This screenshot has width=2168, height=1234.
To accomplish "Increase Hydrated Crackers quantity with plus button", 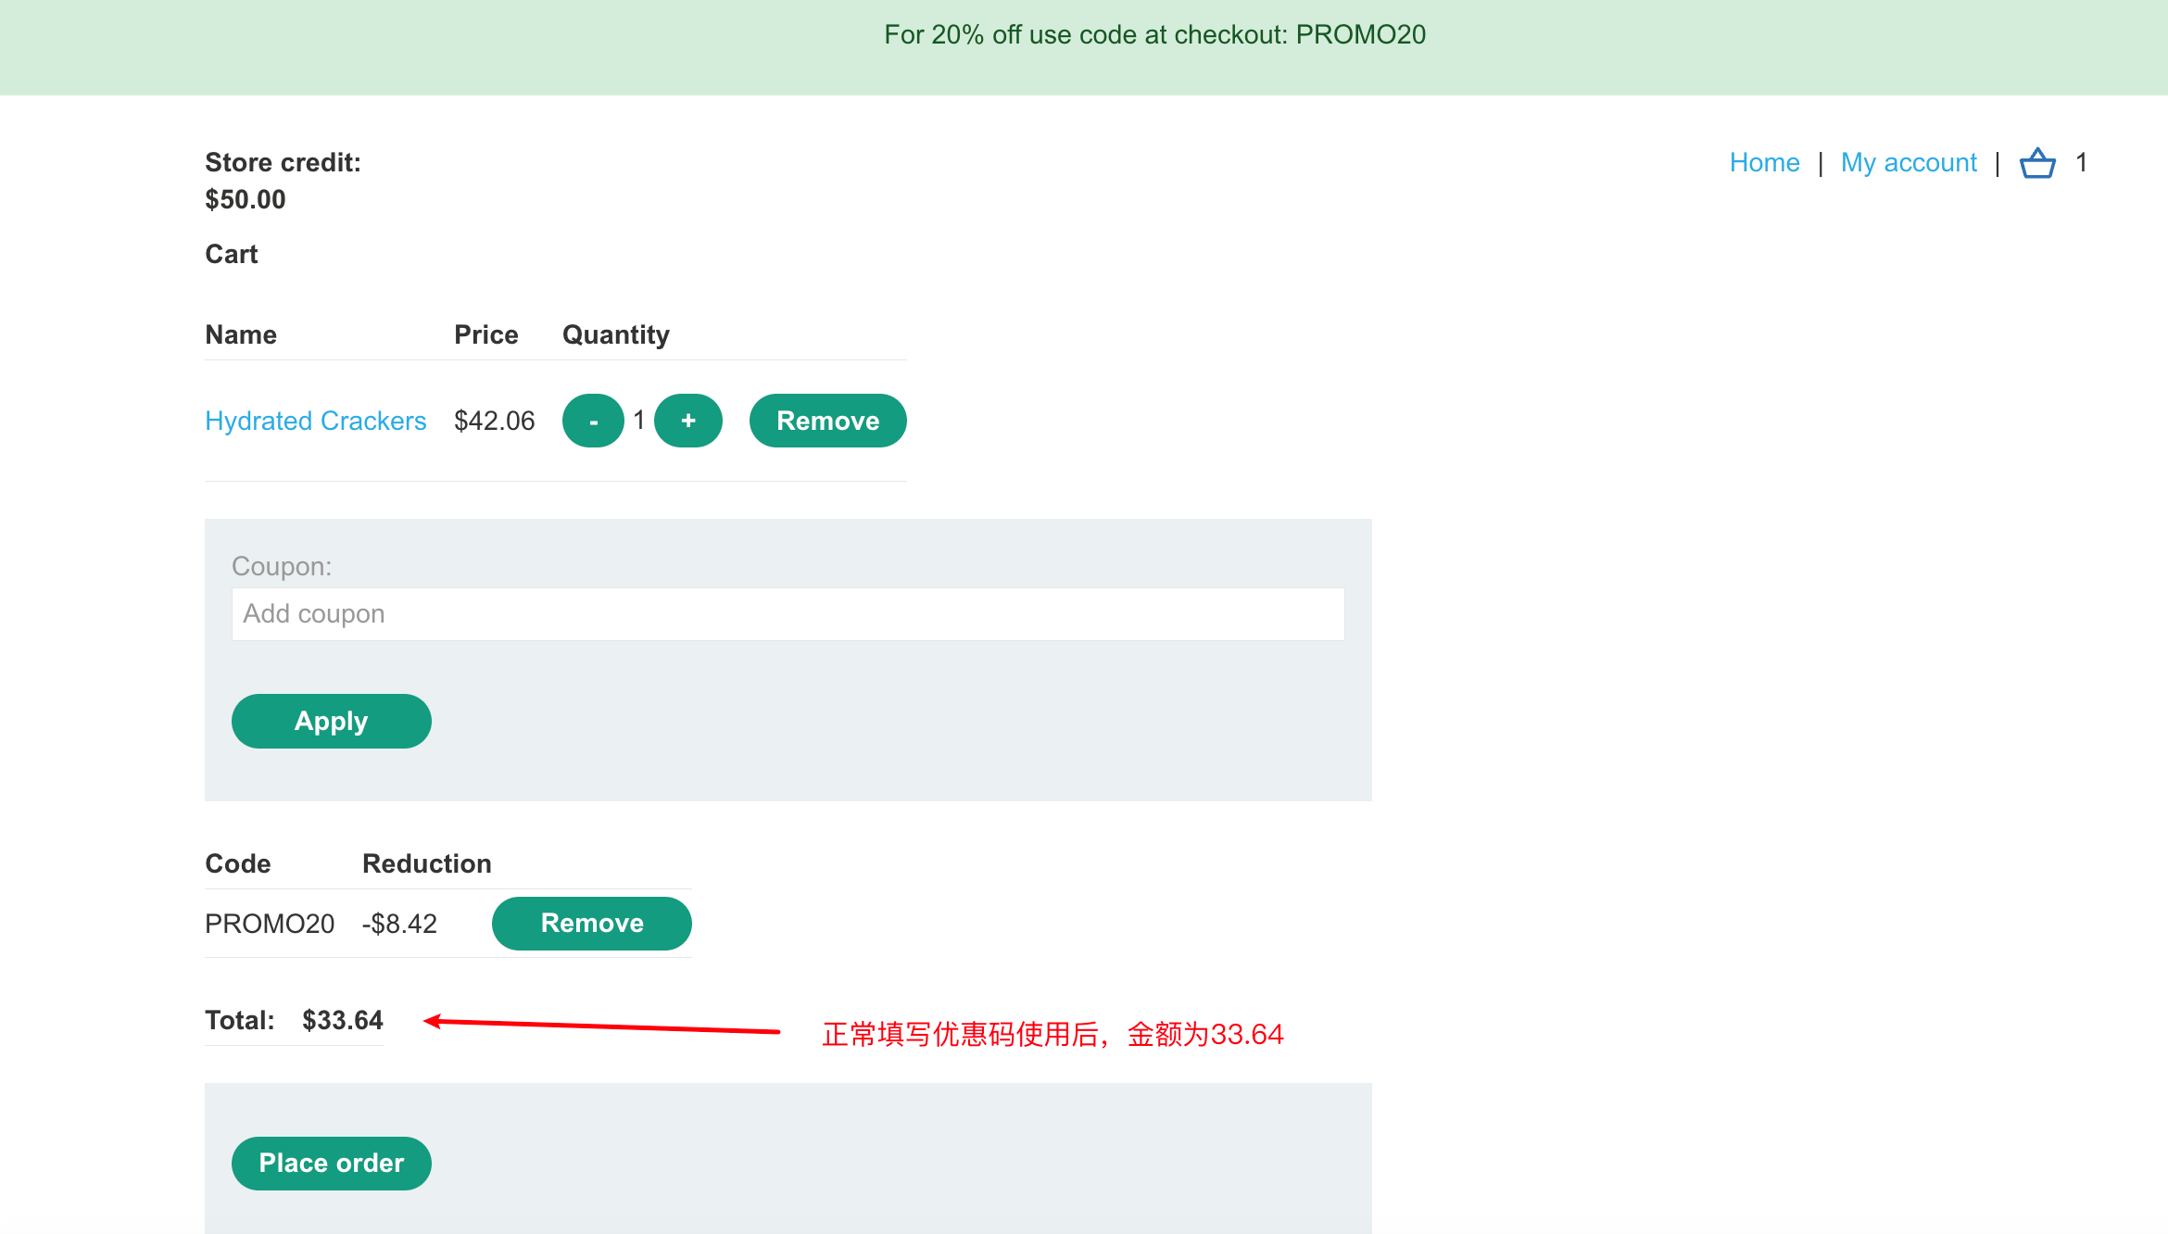I will click(688, 421).
